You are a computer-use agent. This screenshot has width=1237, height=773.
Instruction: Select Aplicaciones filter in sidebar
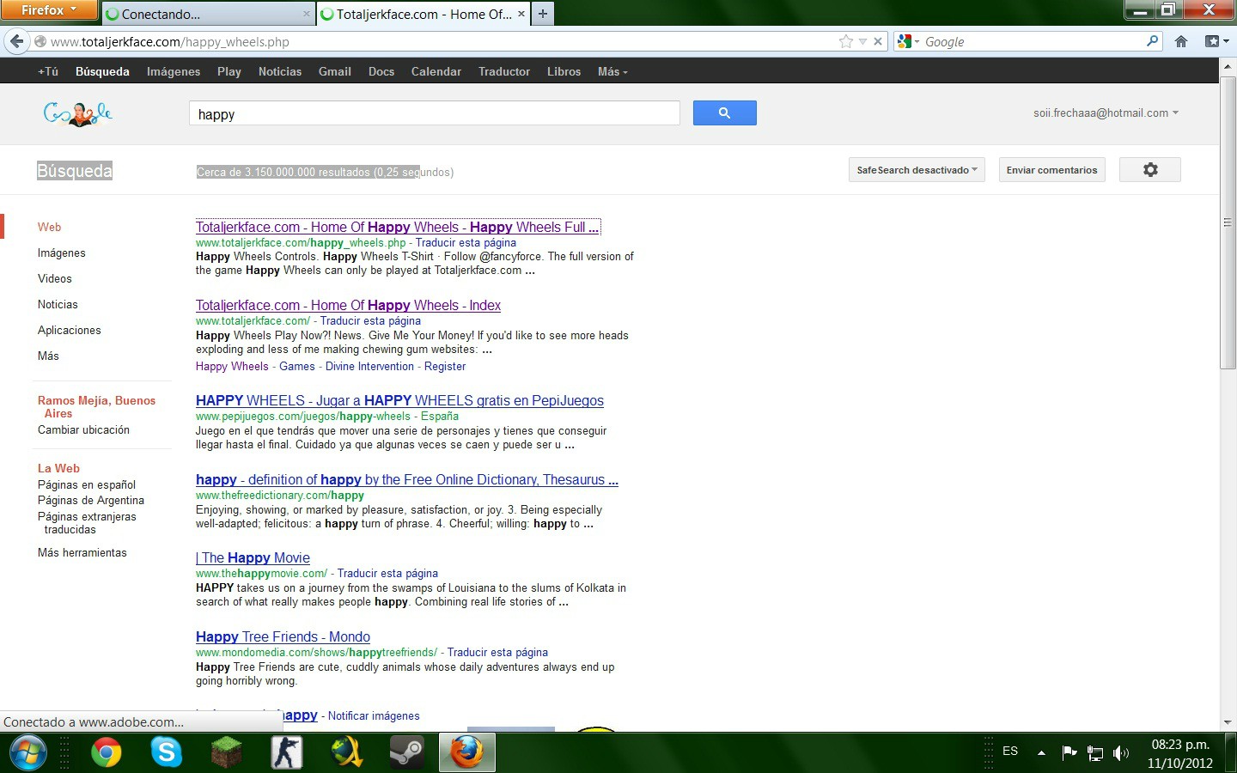[x=70, y=330]
